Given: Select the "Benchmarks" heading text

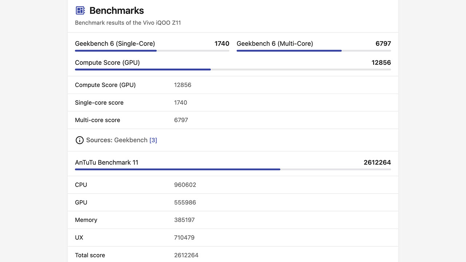Looking at the screenshot, I should (116, 11).
